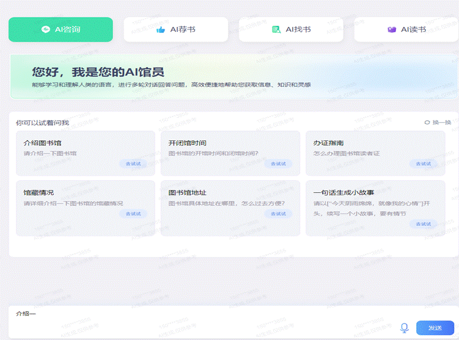The image size is (459, 340).
Task: Try the 介绍图书馆 suggestion via 去试试
Action: click(133, 164)
